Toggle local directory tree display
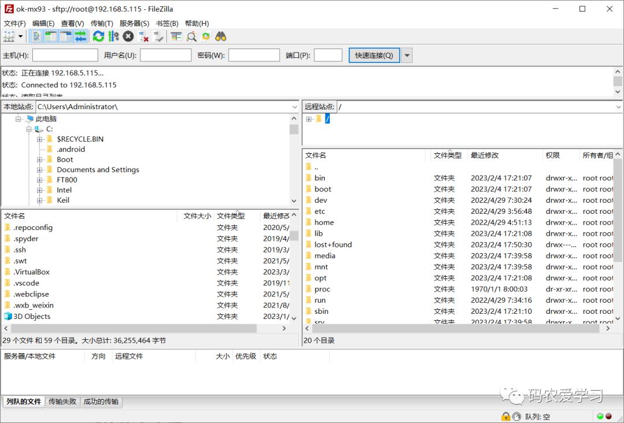 point(51,36)
